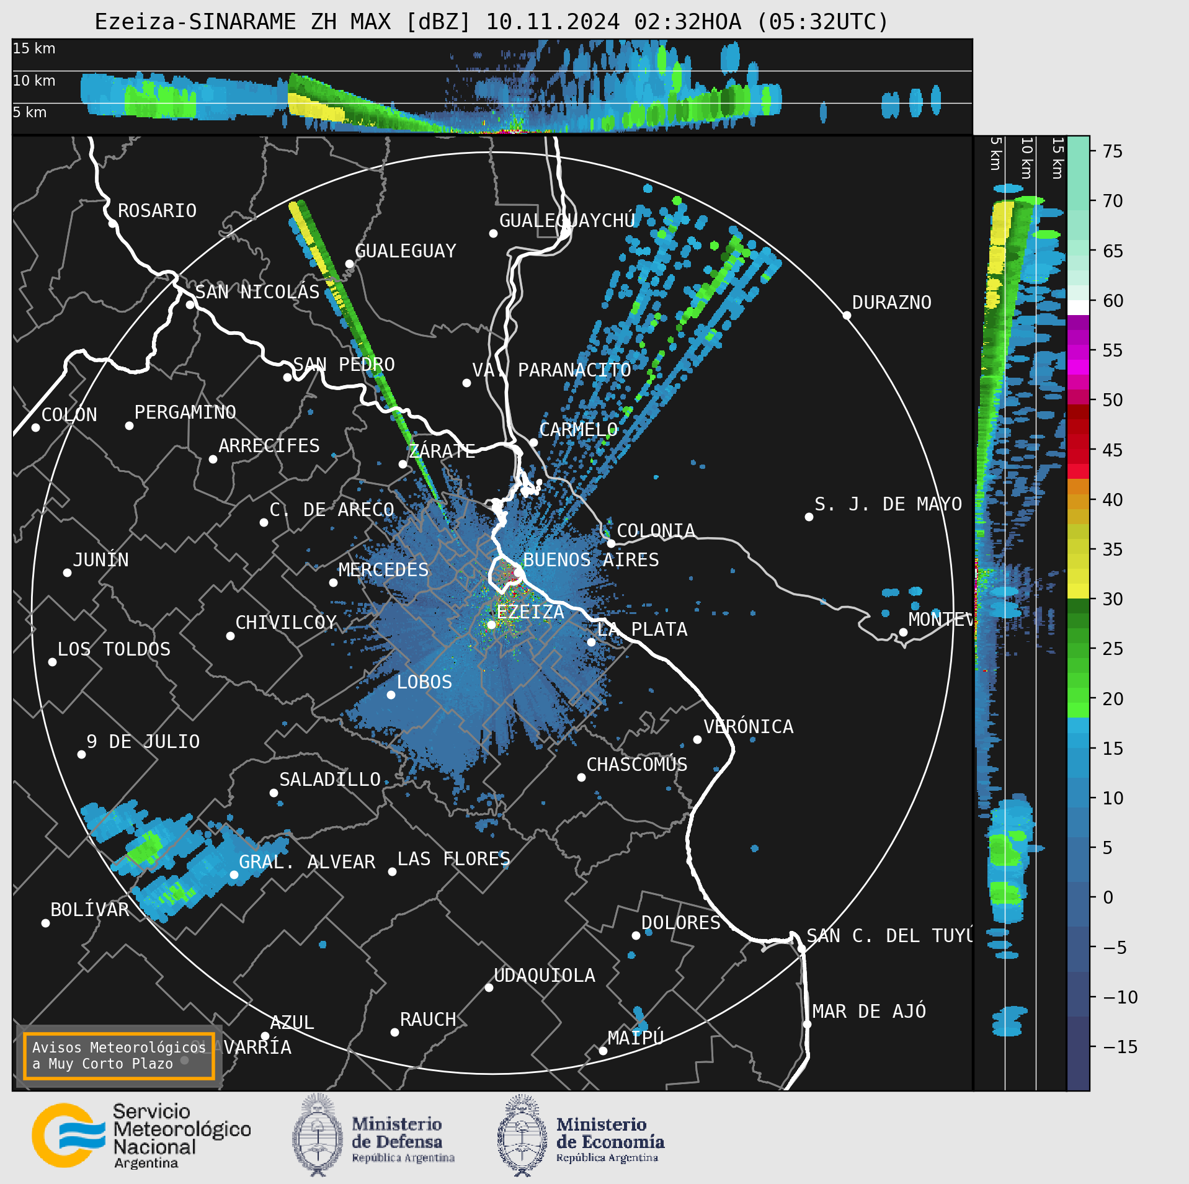Click the COLÓN map label
This screenshot has height=1184, width=1189.
tap(69, 414)
